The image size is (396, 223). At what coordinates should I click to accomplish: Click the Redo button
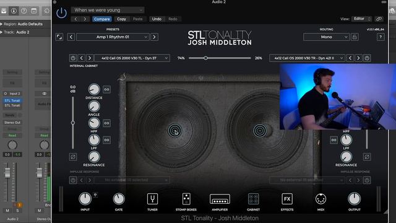tap(173, 19)
